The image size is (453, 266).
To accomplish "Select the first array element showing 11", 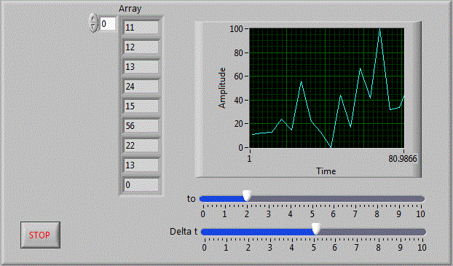I will (141, 28).
